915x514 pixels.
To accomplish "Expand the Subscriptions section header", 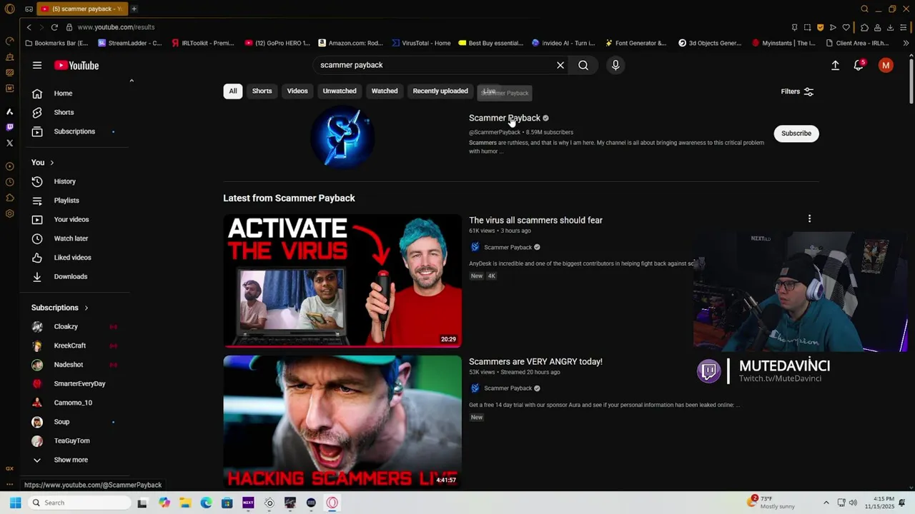I will 60,308.
